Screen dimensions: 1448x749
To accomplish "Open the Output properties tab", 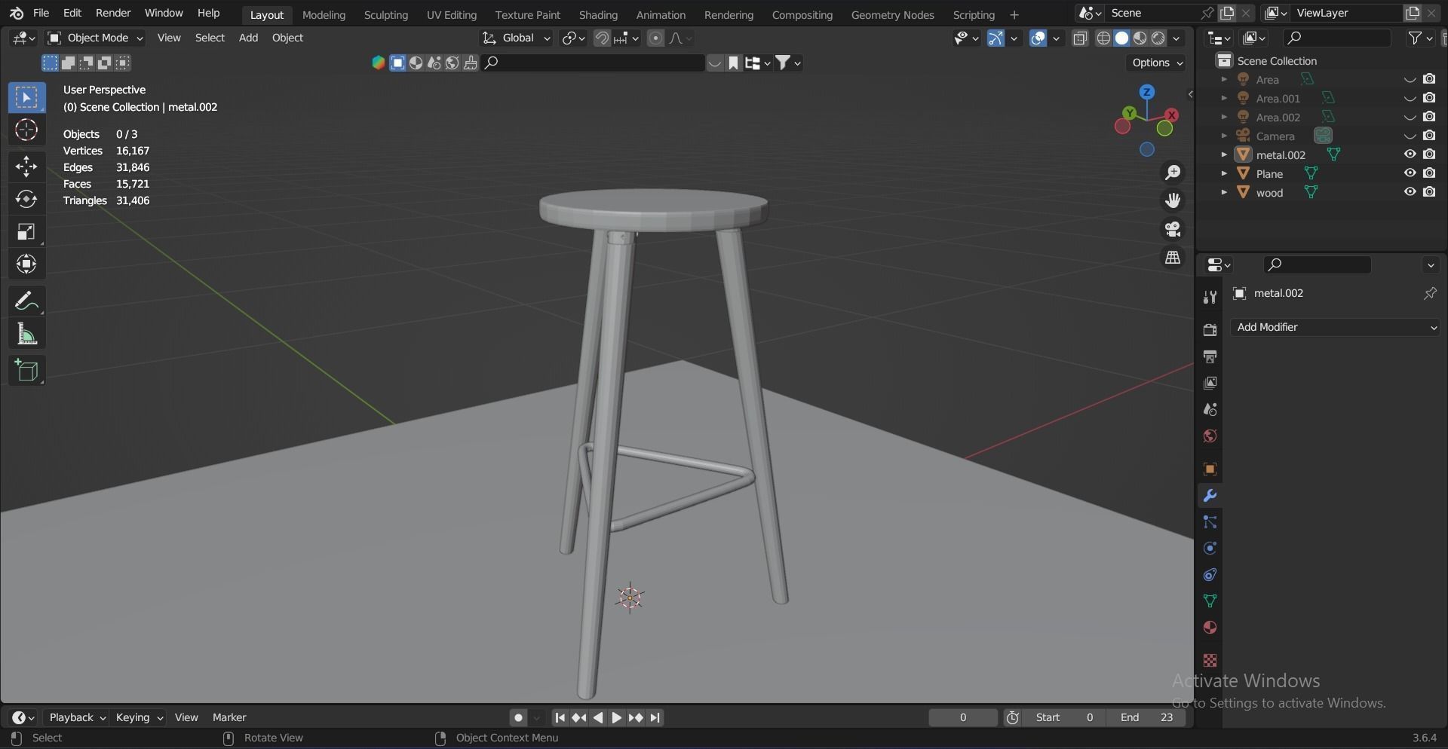I will click(x=1210, y=356).
